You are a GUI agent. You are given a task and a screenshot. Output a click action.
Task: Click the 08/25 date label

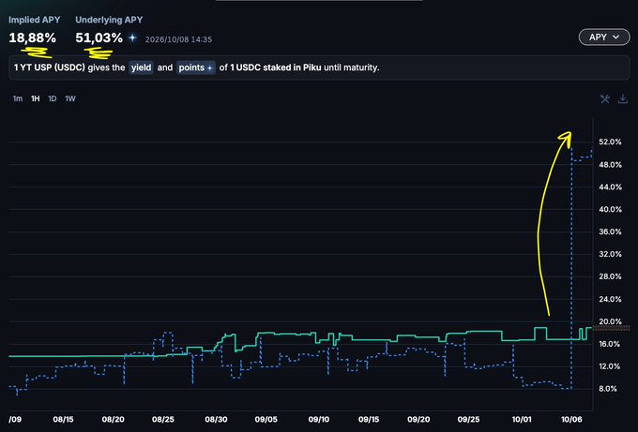coord(163,420)
